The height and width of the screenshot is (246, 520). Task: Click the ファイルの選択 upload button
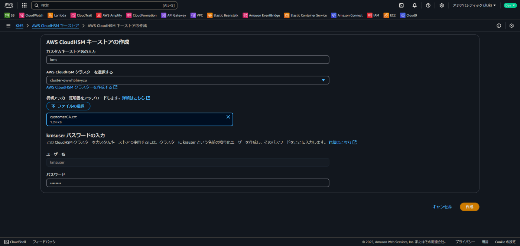pos(68,106)
